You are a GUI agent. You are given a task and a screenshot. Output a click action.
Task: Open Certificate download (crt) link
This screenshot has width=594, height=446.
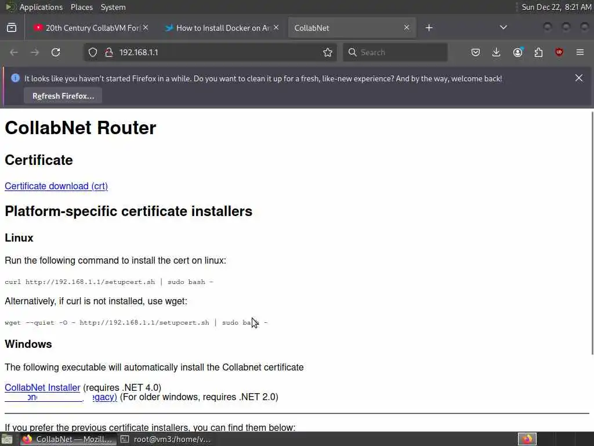pos(56,186)
